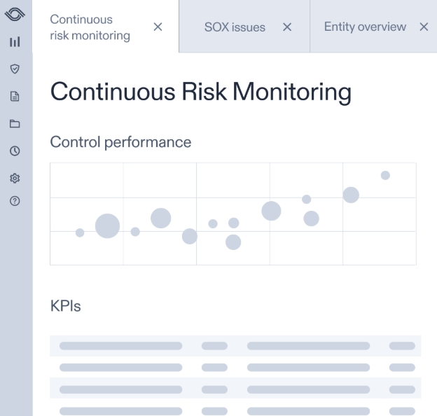Switch to the Continuous risk monitoring tab
Screen dimensions: 437x416
[90, 27]
